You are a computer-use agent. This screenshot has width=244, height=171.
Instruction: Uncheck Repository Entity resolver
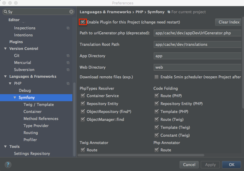point(83,104)
